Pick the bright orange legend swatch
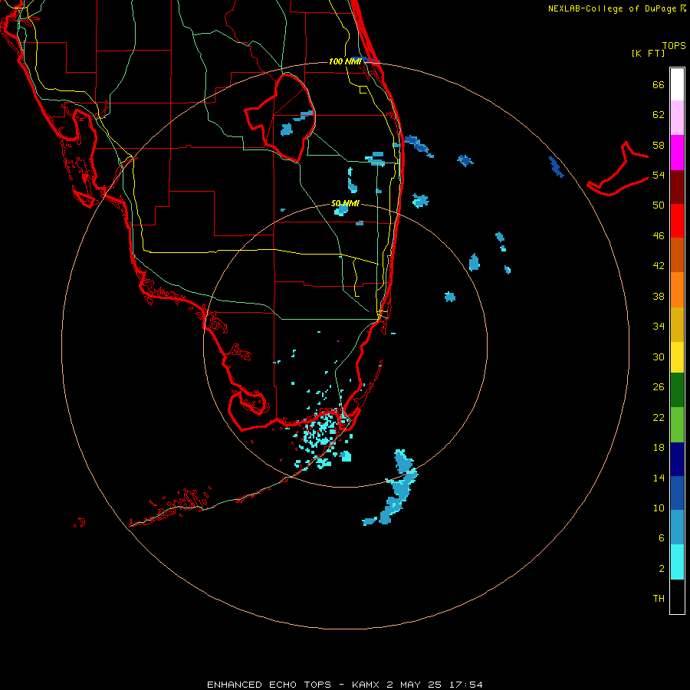This screenshot has width=690, height=690. 677,290
